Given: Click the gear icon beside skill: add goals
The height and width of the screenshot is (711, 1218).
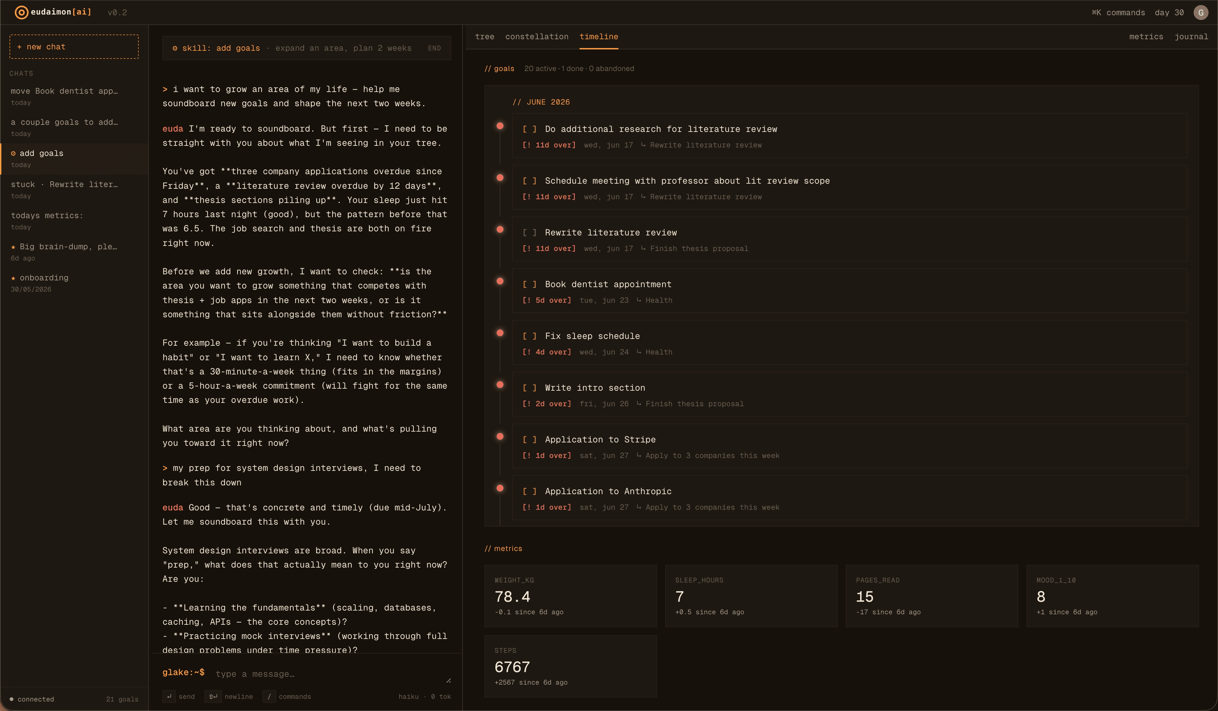Looking at the screenshot, I should [175, 48].
